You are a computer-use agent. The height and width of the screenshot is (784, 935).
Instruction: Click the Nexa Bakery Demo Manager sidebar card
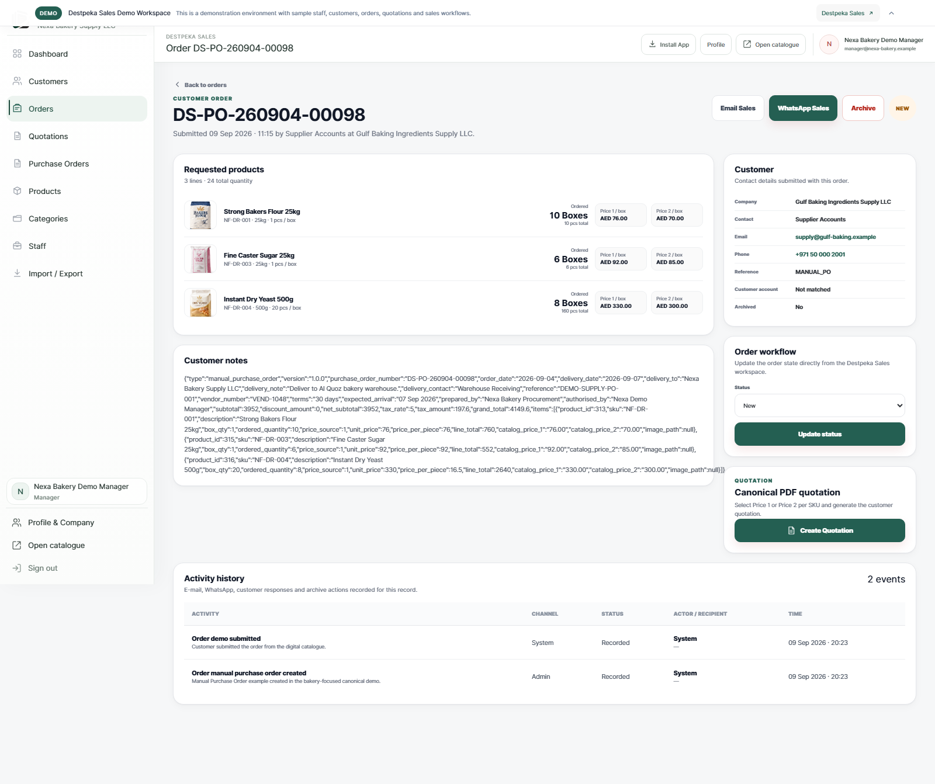(x=77, y=491)
